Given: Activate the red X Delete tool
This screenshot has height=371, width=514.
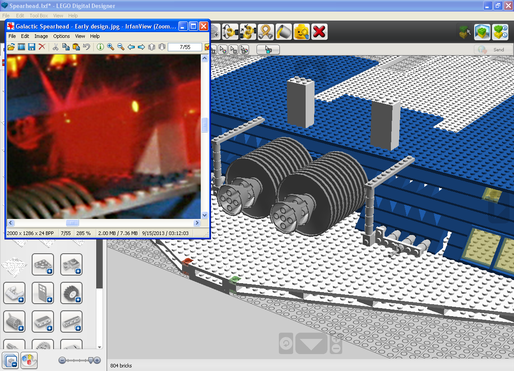Looking at the screenshot, I should click(319, 32).
